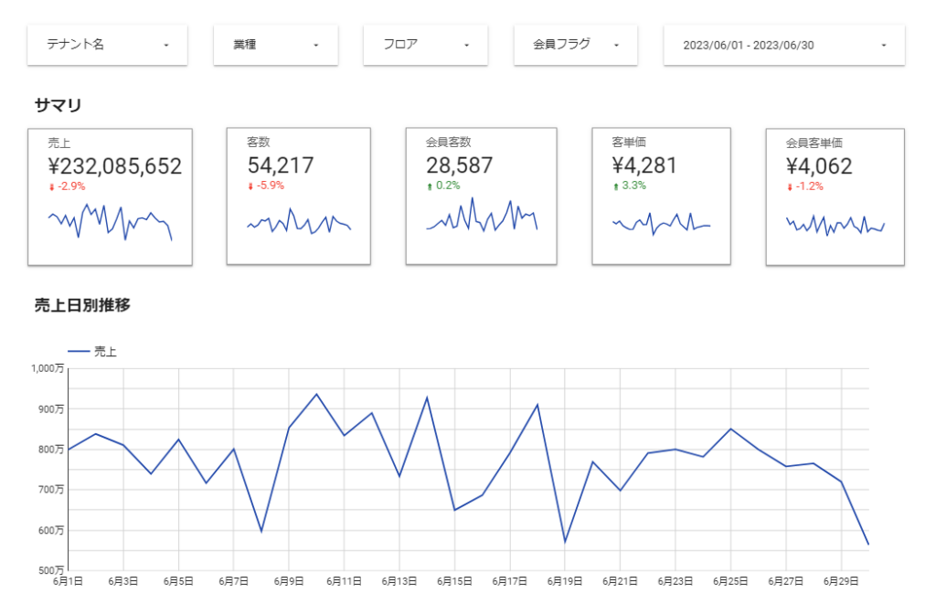936x615 pixels.
Task: Click the 1,000万 label on the y-axis
Action: click(47, 369)
